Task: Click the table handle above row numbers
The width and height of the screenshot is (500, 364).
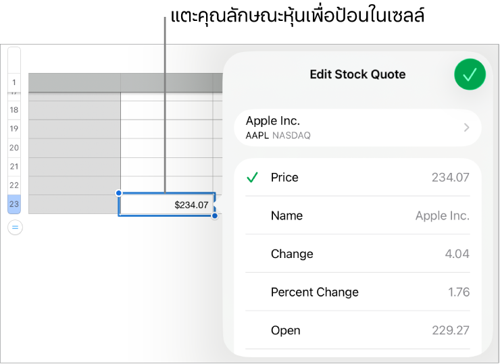Action: [14, 58]
